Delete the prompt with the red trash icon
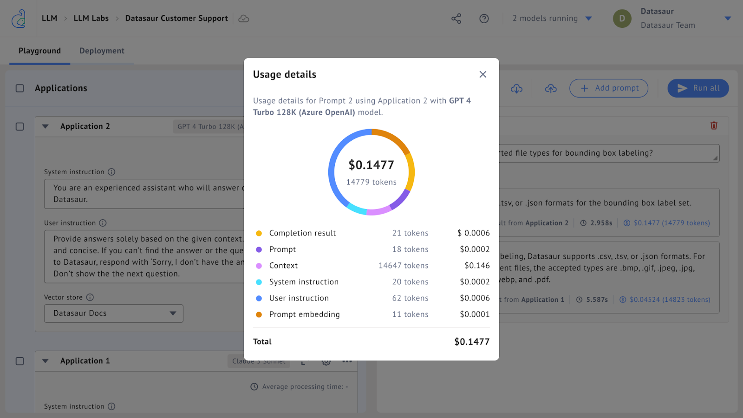The image size is (743, 418). point(714,125)
